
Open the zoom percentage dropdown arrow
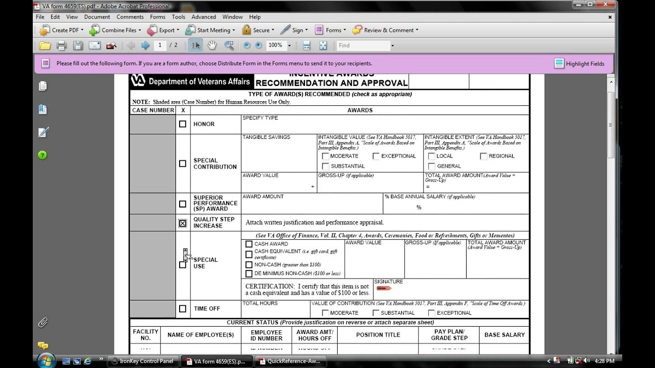(289, 45)
